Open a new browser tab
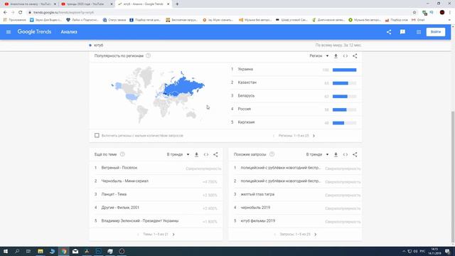Image resolution: width=455 pixels, height=256 pixels. point(177,4)
